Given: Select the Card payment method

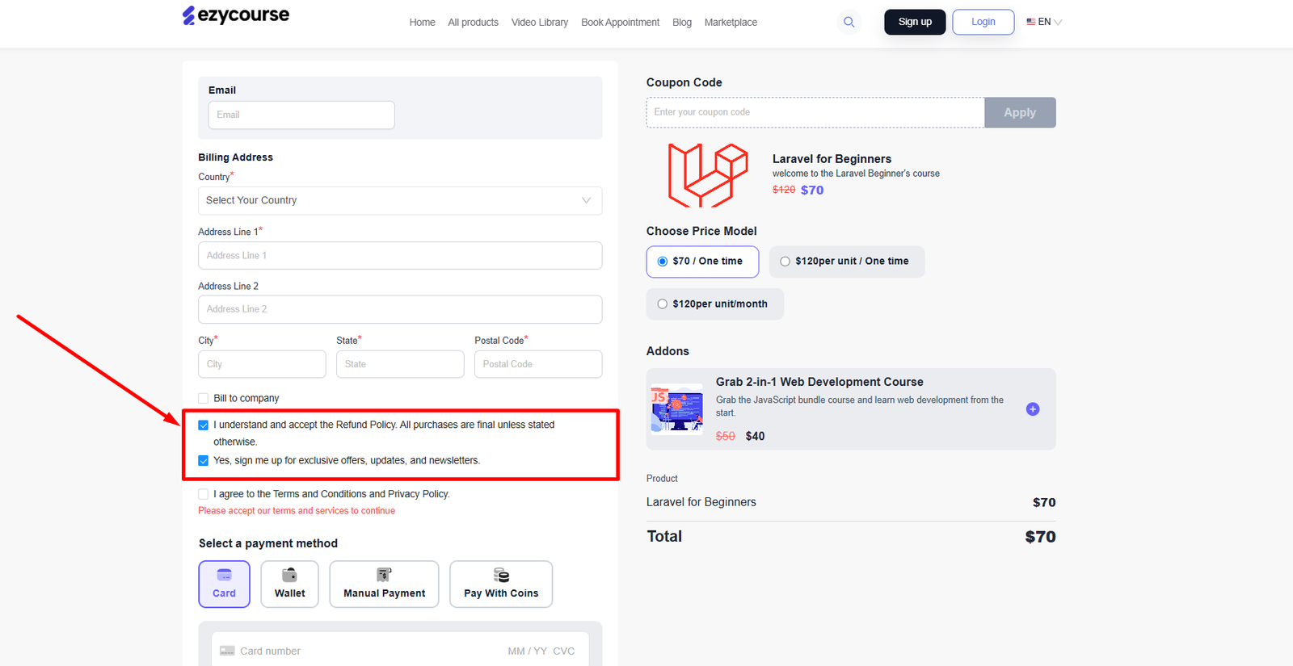Looking at the screenshot, I should pyautogui.click(x=224, y=584).
